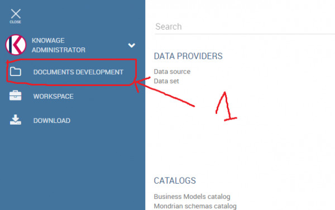
Task: Click the CATALOGS section heading
Action: pyautogui.click(x=175, y=181)
